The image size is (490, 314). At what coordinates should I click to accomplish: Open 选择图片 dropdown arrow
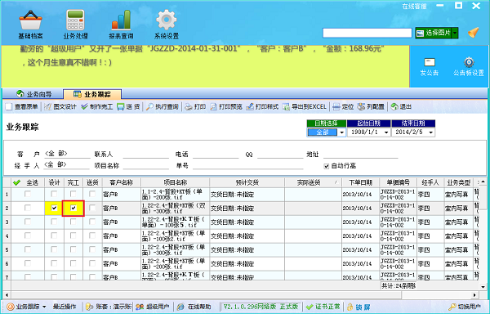[x=455, y=33]
